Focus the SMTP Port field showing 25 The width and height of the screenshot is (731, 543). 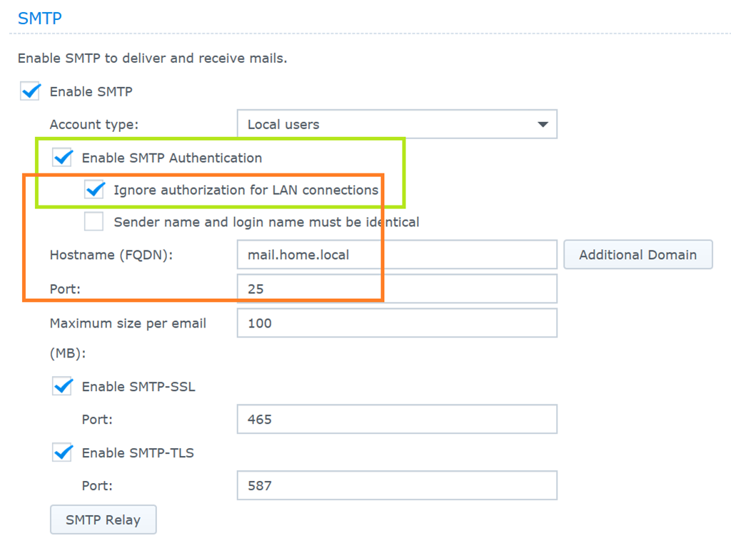396,289
